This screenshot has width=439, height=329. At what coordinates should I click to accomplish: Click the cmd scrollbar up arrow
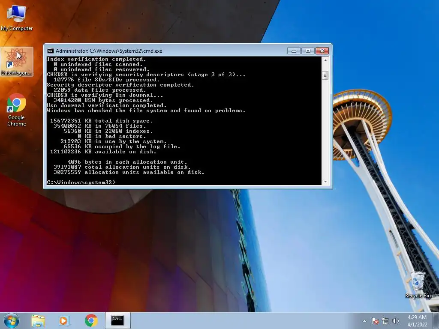click(x=325, y=60)
